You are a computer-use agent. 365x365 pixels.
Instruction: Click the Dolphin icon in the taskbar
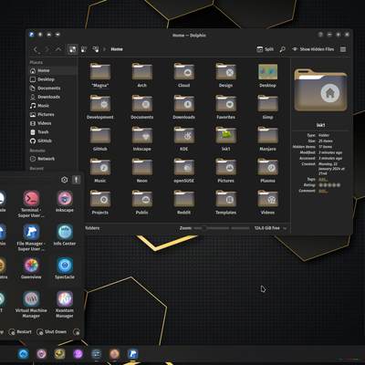[x=132, y=354]
